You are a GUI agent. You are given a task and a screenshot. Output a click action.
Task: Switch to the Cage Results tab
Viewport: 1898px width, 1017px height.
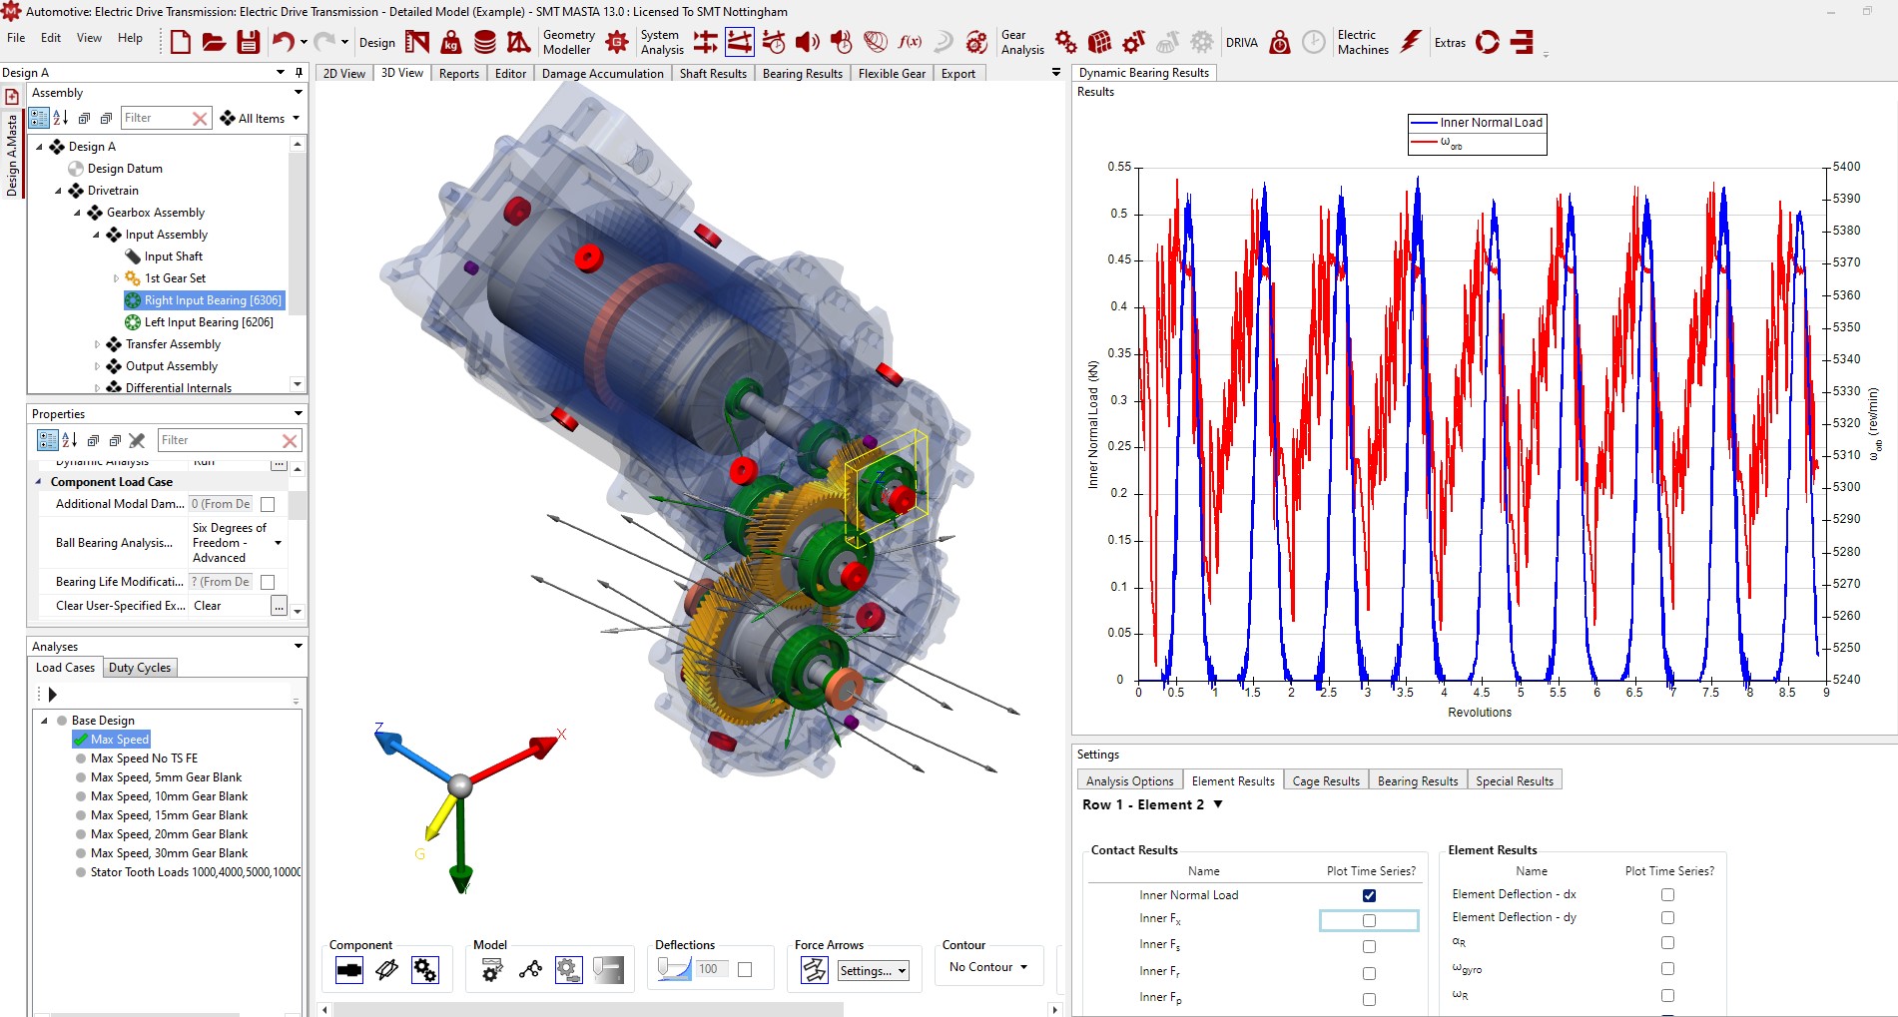point(1325,779)
